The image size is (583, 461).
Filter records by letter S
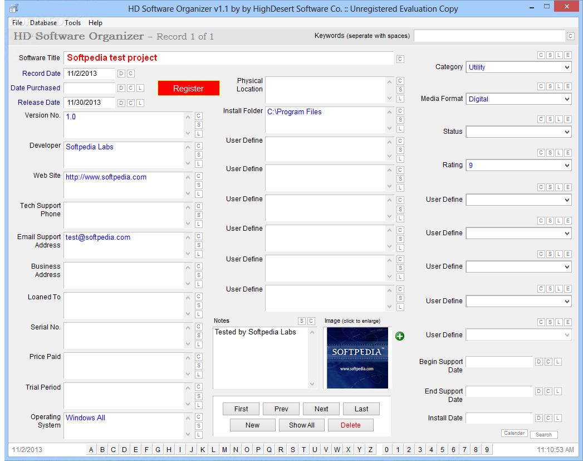293,450
